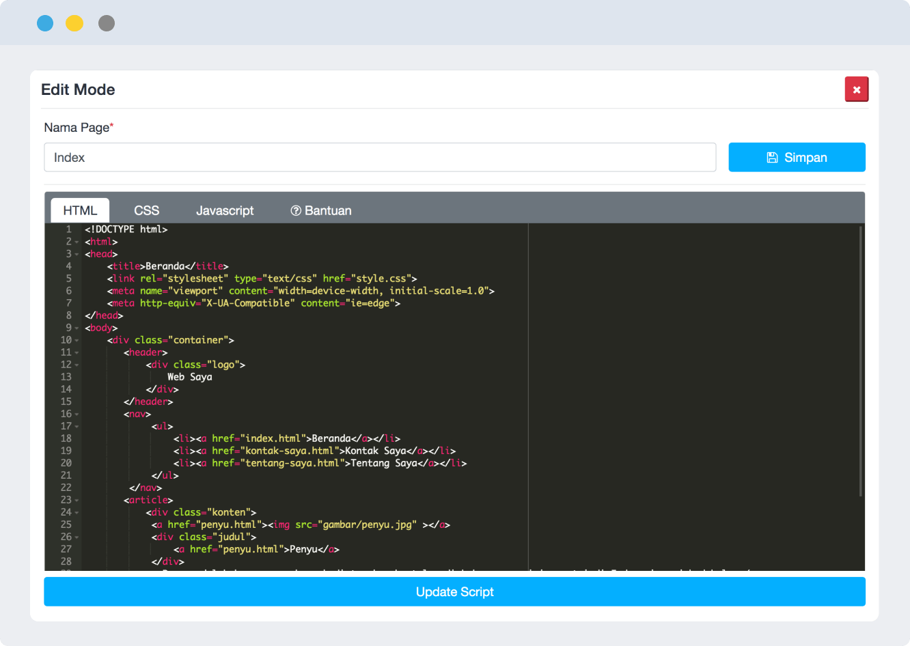Screen dimensions: 910x646
Task: Fold the container div on line 10
Action: (77, 340)
